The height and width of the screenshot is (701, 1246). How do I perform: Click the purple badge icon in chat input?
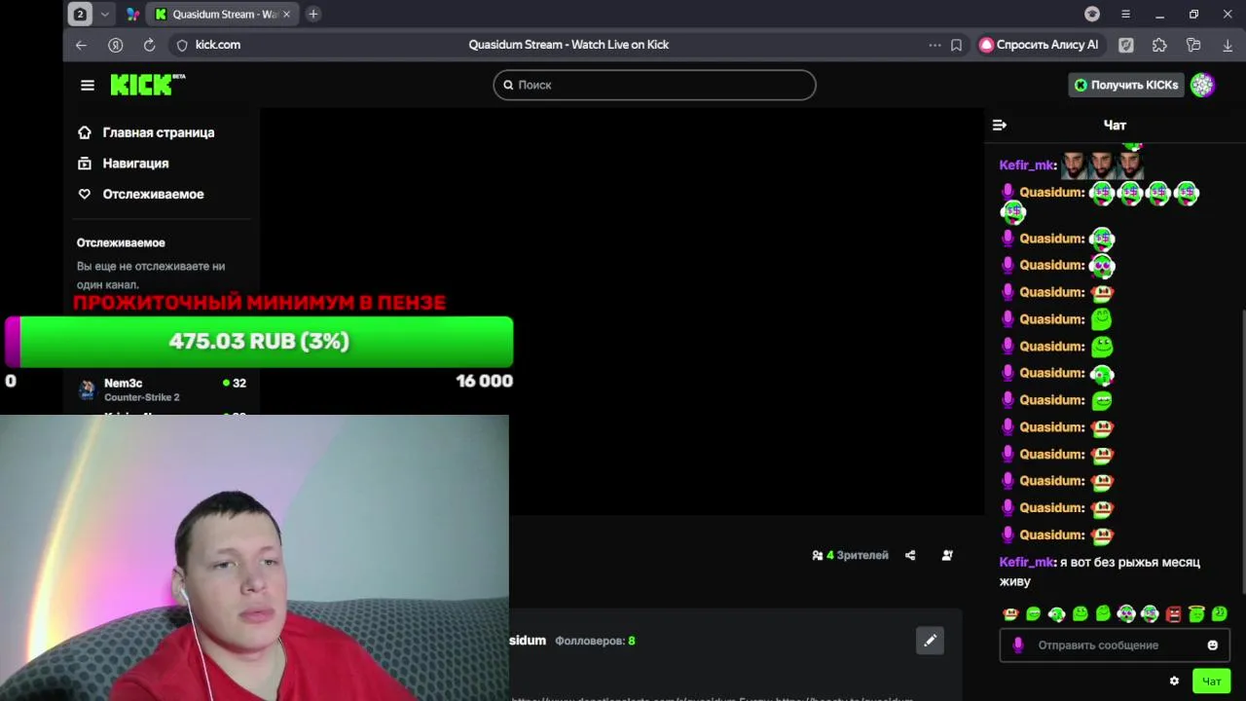tap(1018, 645)
